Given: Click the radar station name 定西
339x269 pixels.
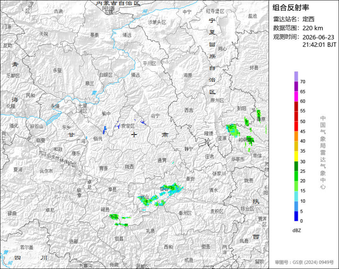Looking at the screenshot, I should [308, 19].
